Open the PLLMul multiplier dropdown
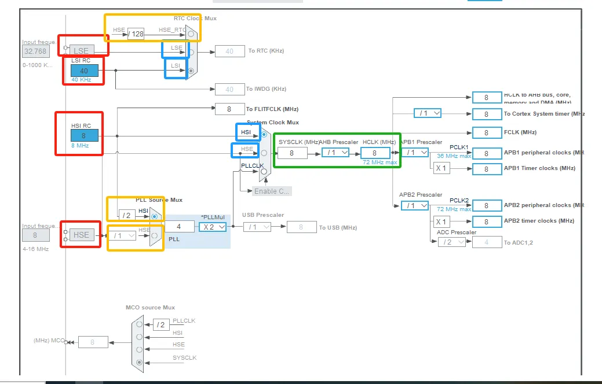Image resolution: width=602 pixels, height=384 pixels. (x=213, y=227)
